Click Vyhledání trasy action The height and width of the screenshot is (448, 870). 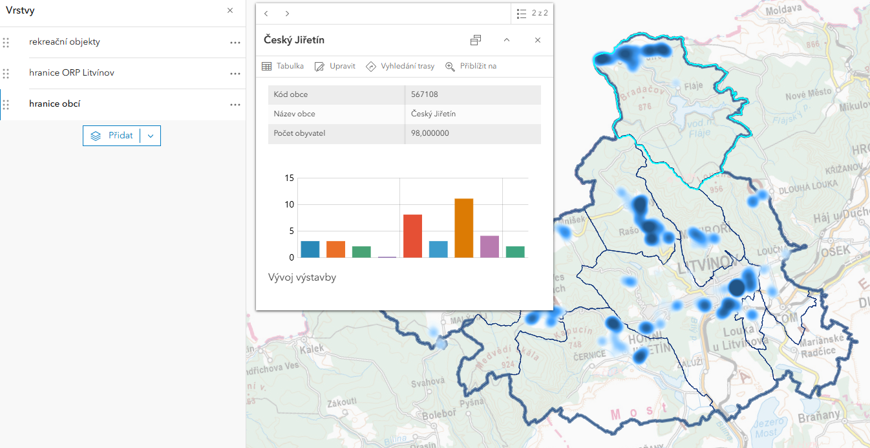[x=400, y=66]
